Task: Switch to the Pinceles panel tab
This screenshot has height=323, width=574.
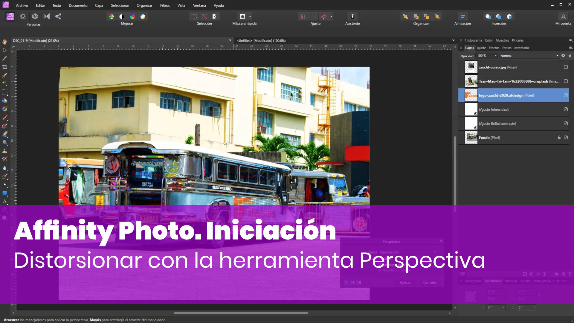Action: [x=517, y=40]
